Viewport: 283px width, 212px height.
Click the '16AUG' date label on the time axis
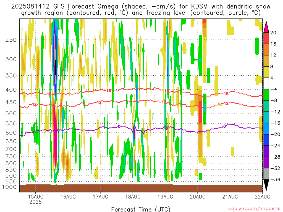[x=68, y=197]
